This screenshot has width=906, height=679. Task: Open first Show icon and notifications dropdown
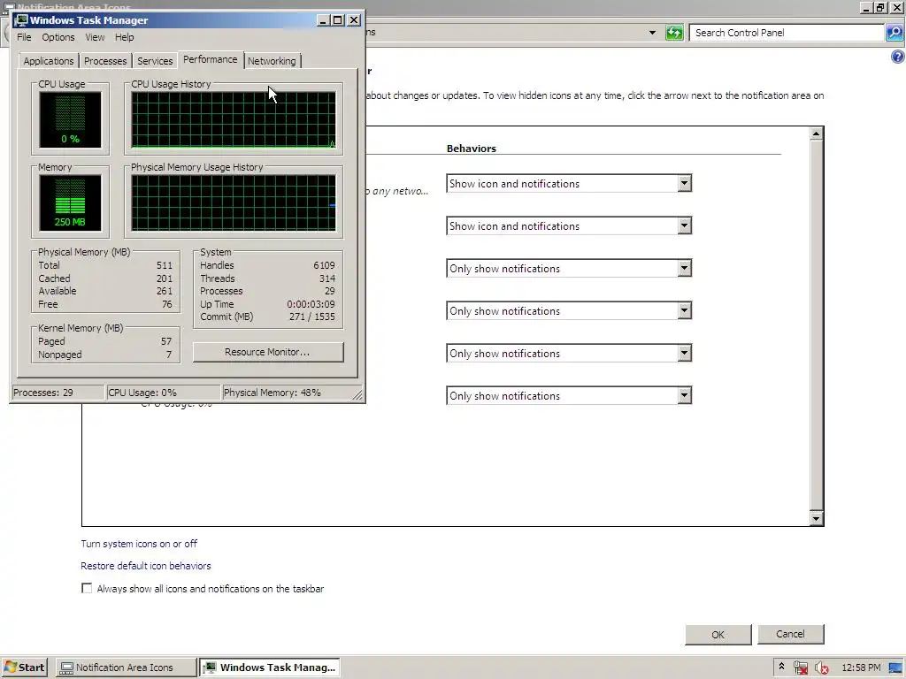click(569, 184)
